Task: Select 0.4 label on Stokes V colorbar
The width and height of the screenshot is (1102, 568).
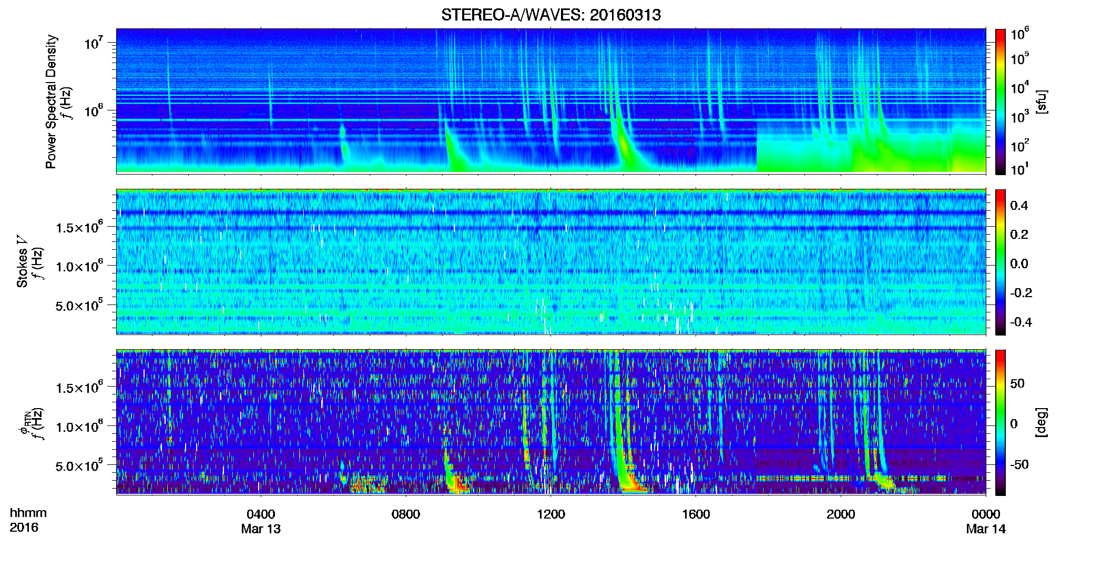Action: coord(1019,205)
